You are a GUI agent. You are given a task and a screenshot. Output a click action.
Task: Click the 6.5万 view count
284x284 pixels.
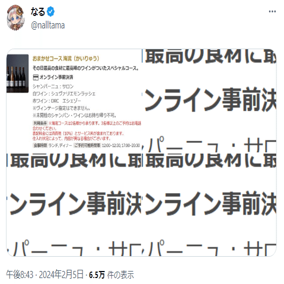(x=97, y=275)
